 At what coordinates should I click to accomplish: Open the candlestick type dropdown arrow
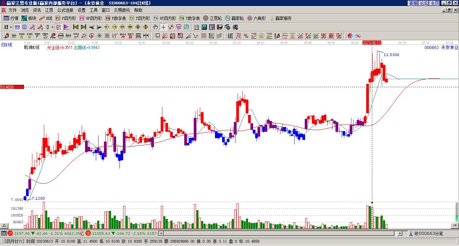click(x=52, y=27)
